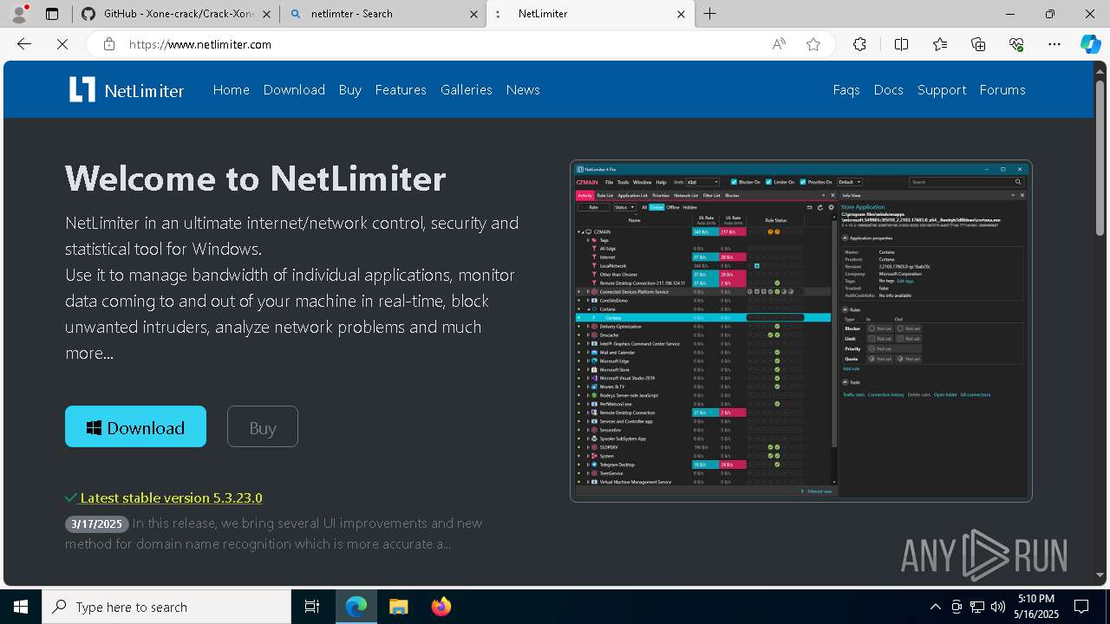
Task: Open File Explorer from the taskbar
Action: (x=398, y=607)
